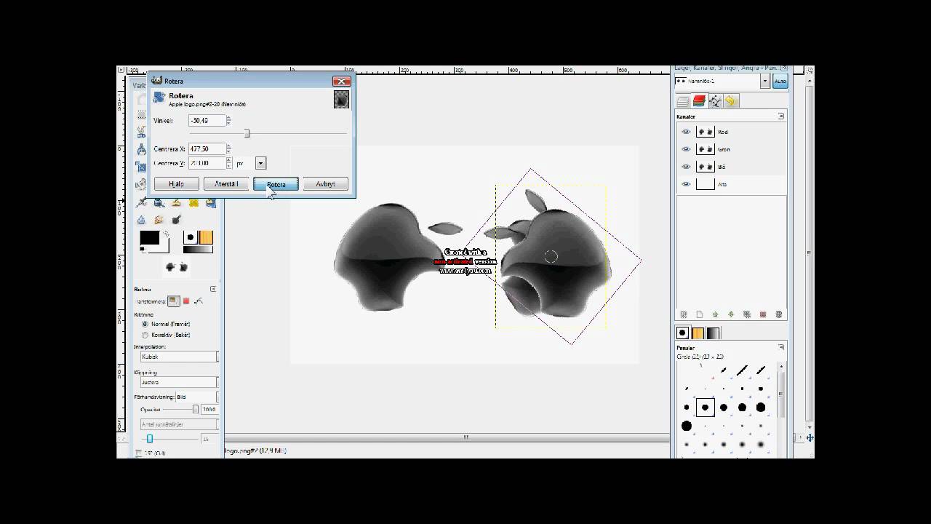Select Normal (Framåt) direction radio button
Viewport: 931px width, 524px height.
[145, 324]
